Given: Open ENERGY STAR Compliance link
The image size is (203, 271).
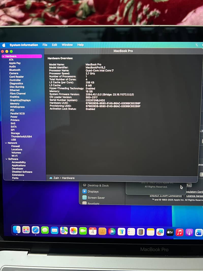Looking at the screenshot, I should click(x=166, y=196).
